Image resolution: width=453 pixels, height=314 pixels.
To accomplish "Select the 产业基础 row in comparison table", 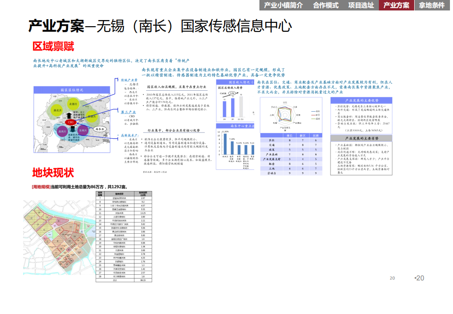I will (291, 154).
